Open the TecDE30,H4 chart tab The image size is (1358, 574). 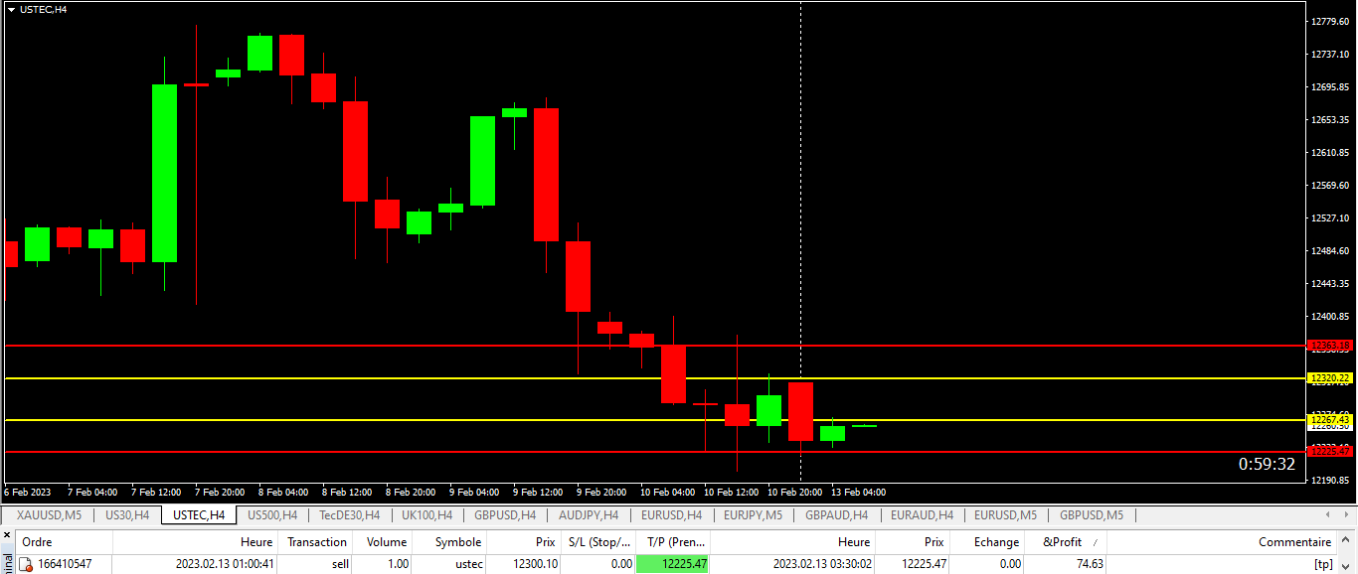[349, 515]
